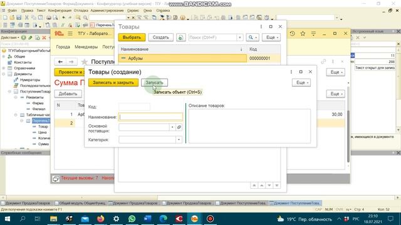Open the Еще menu in Товары list window
The height and width of the screenshot is (225, 401).
(271, 37)
